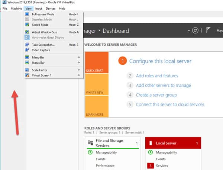Image resolution: width=223 pixels, height=170 pixels.
Task: Click Add other servers to manage
Action: pos(164,85)
